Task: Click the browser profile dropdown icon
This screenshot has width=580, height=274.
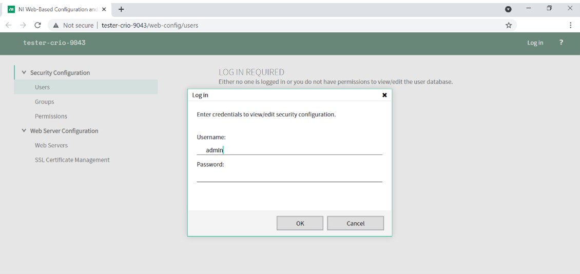Action: tap(508, 9)
